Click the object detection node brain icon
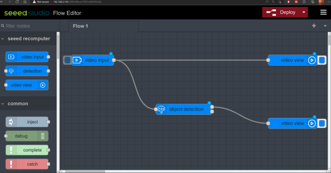The width and height of the screenshot is (331, 173). click(x=161, y=109)
